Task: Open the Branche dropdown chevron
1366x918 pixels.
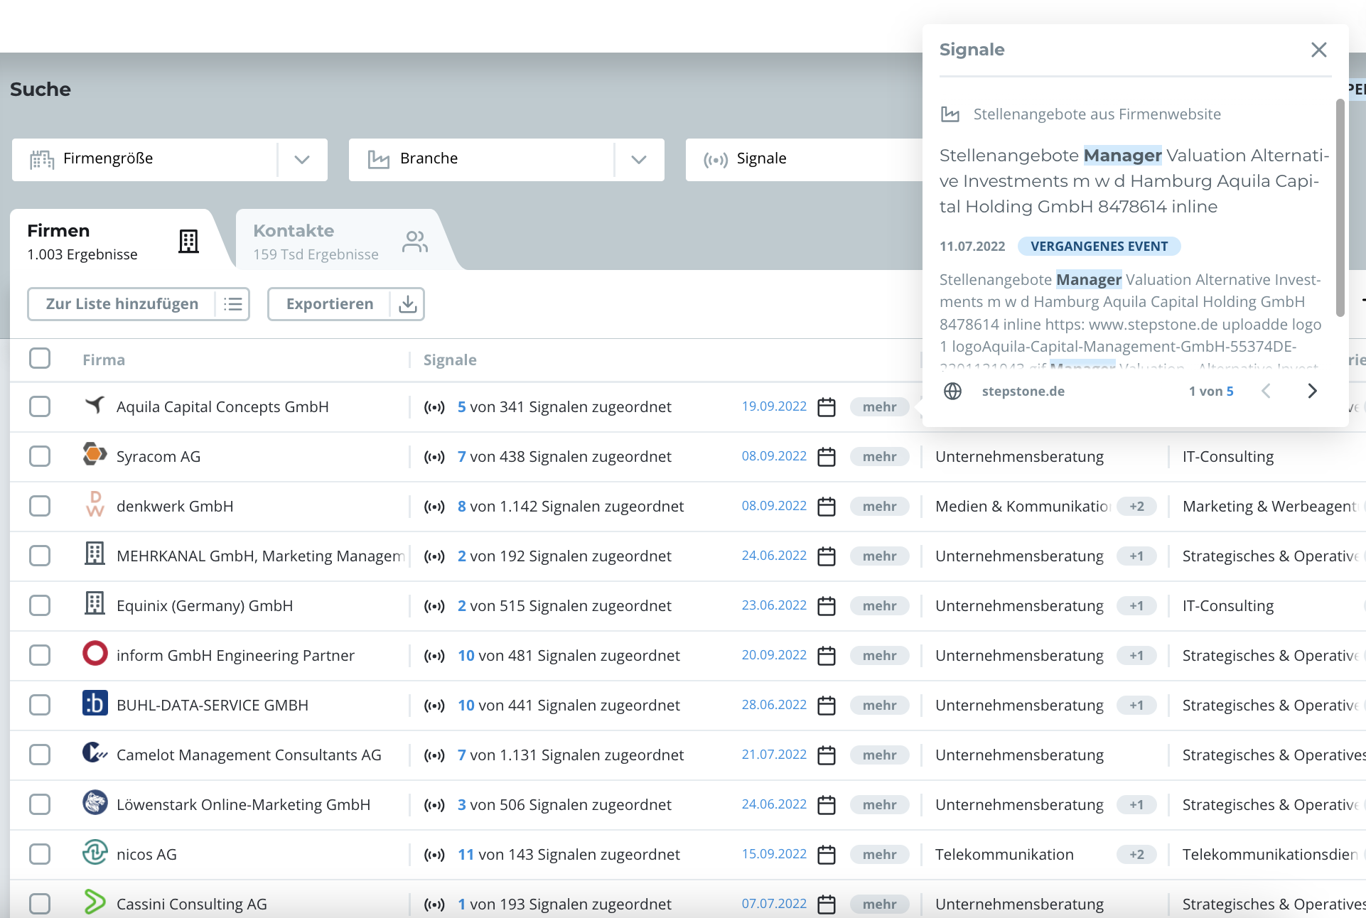Action: pos(639,159)
